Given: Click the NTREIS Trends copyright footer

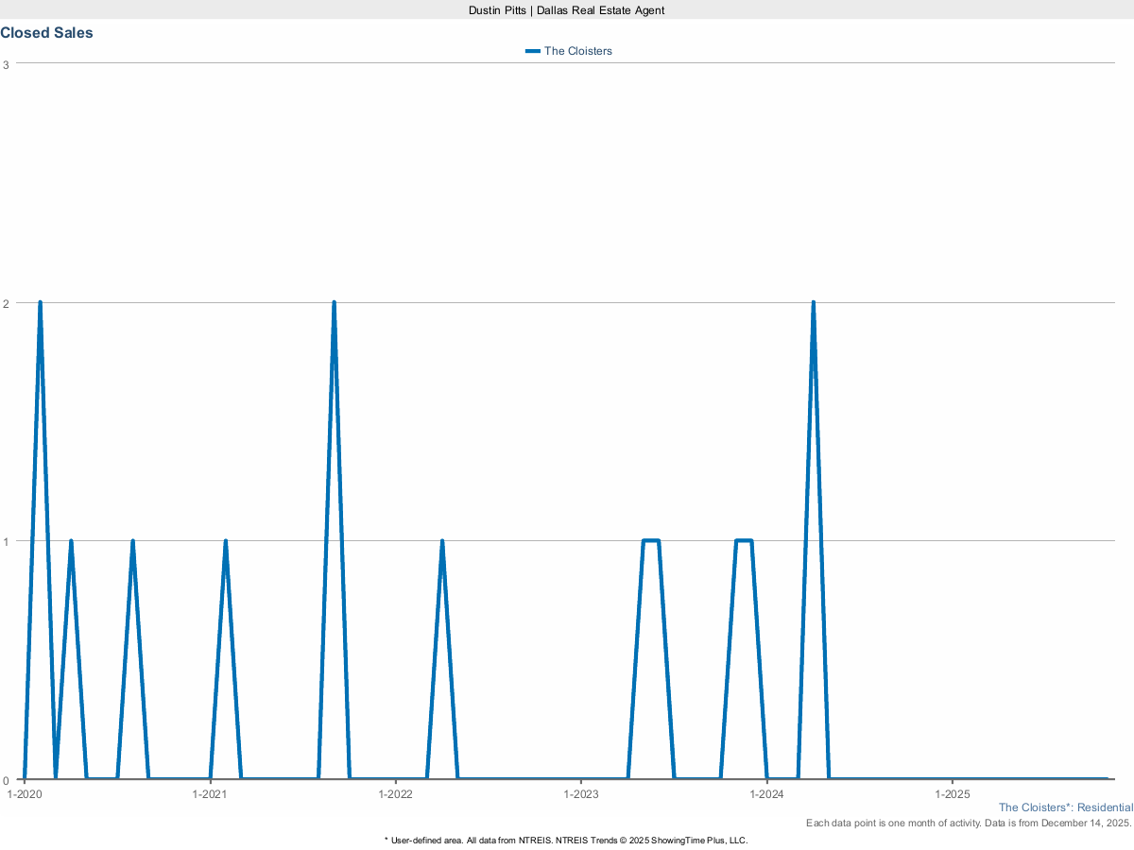Looking at the screenshot, I should [x=566, y=840].
